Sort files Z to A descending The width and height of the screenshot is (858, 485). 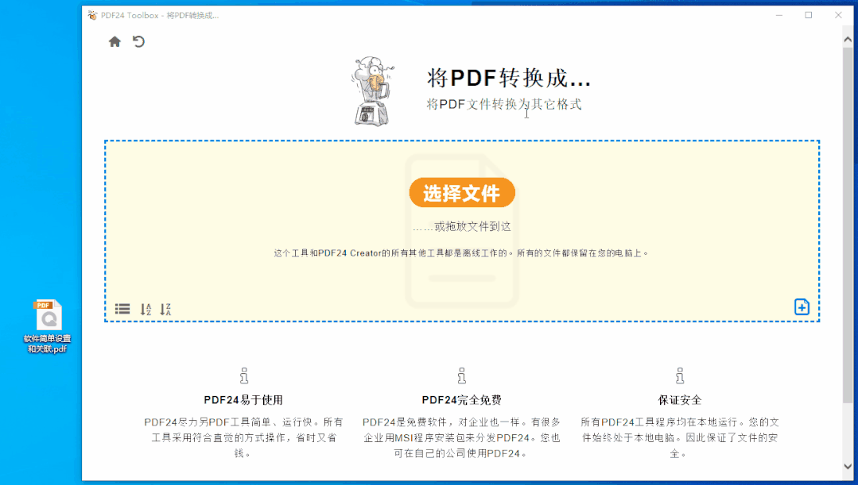pyautogui.click(x=165, y=309)
